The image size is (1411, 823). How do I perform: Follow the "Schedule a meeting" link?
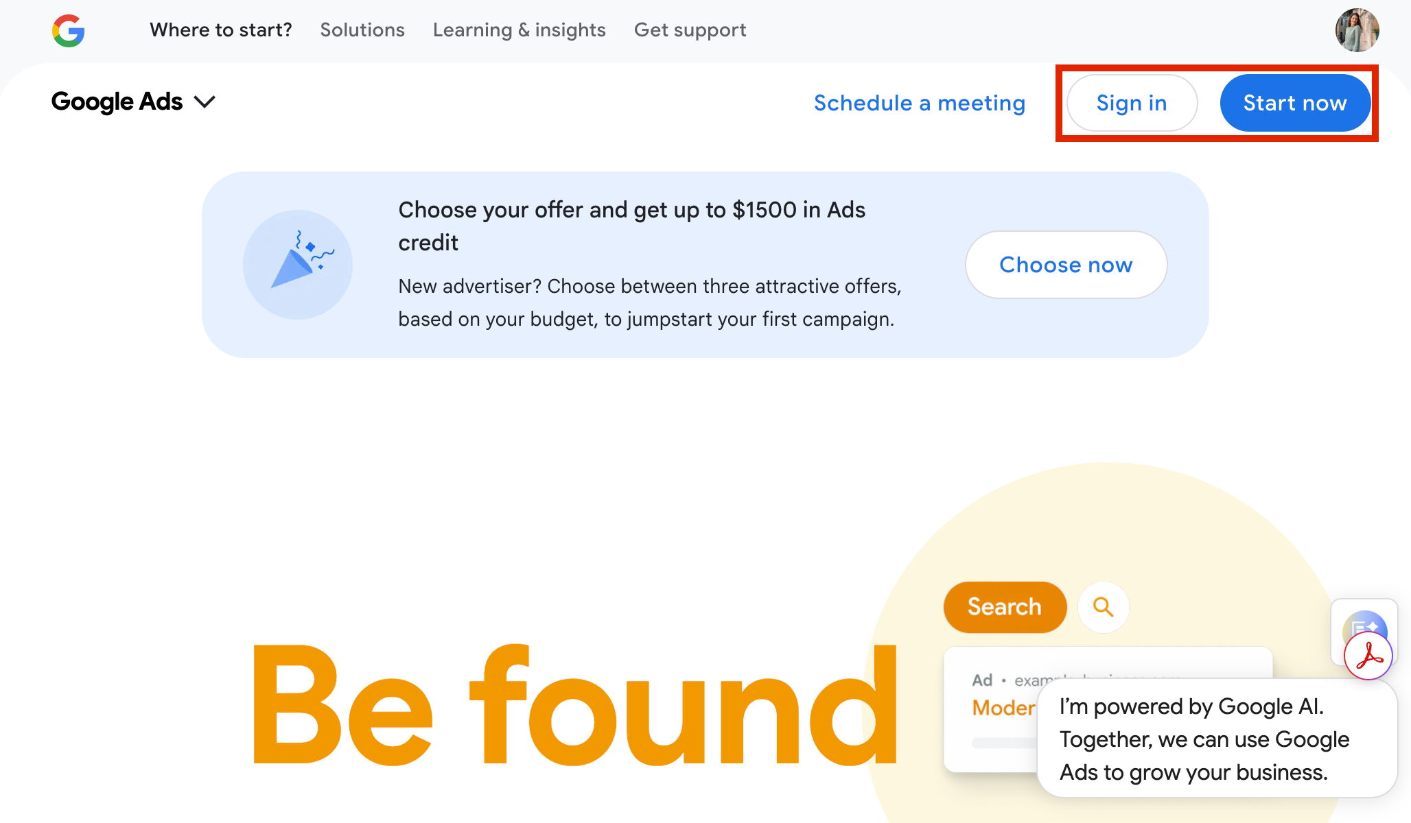coord(920,103)
